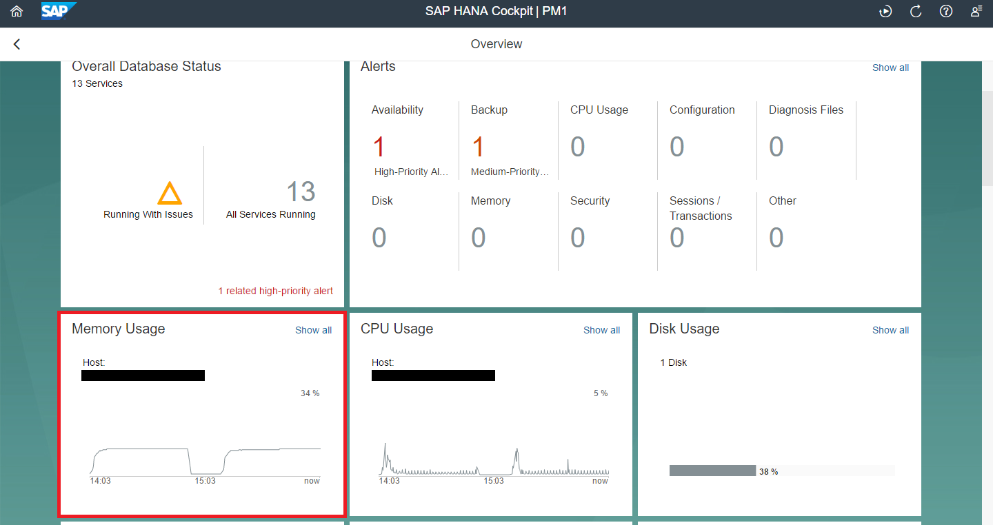Screen dimensions: 993x525
Task: Click the auto-refresh play icon
Action: point(885,11)
